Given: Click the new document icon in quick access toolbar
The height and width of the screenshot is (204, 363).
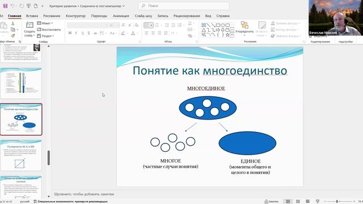Looking at the screenshot, I should pos(36,6).
